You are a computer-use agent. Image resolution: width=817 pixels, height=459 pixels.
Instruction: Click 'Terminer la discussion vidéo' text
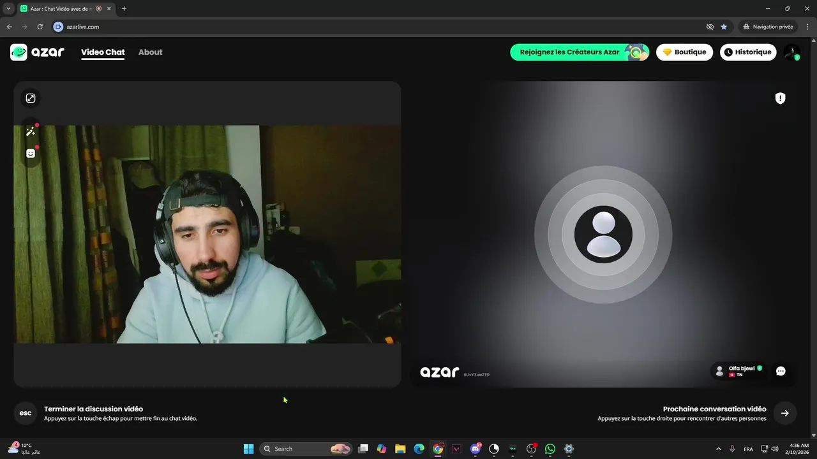click(x=93, y=409)
